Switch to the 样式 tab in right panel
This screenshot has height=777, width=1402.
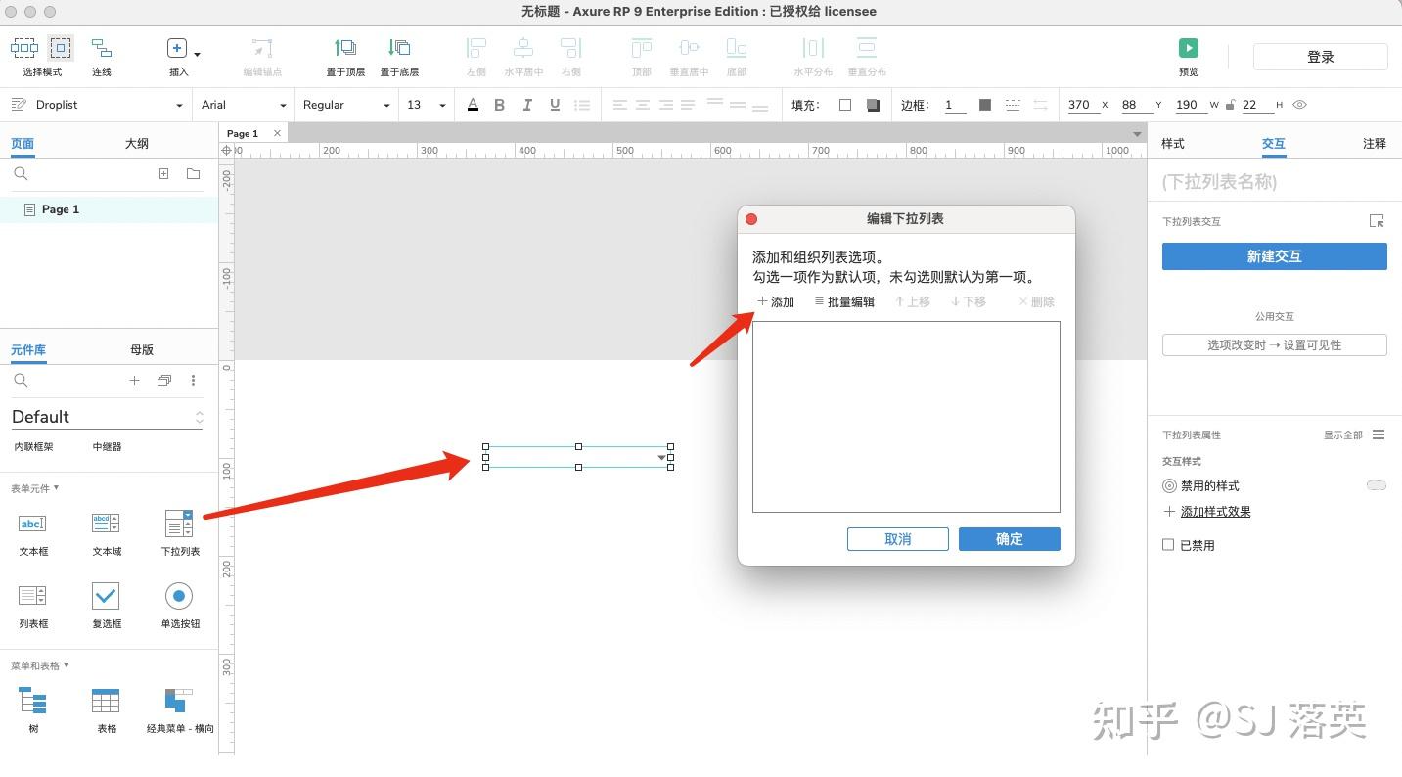point(1172,143)
